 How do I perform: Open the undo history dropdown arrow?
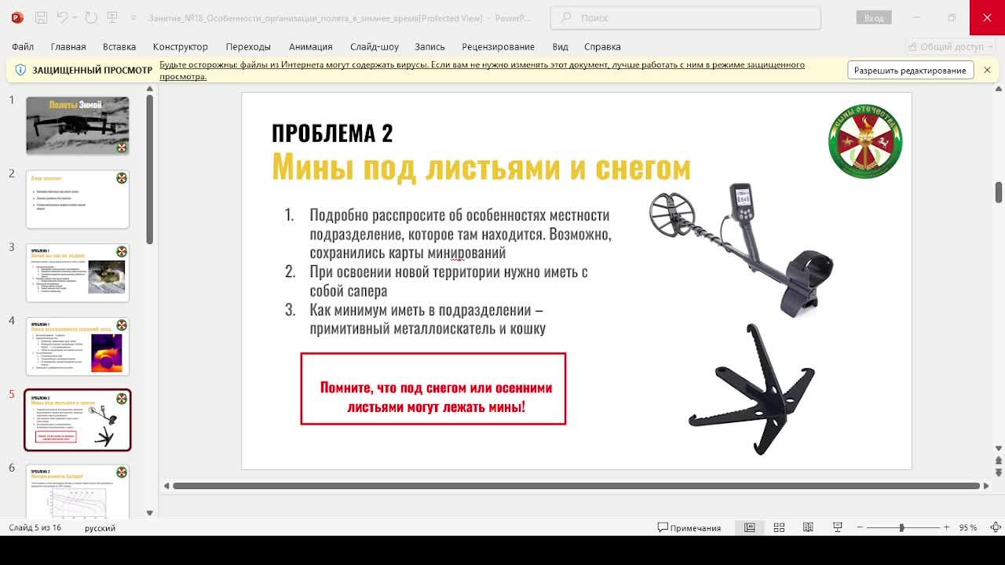(75, 17)
